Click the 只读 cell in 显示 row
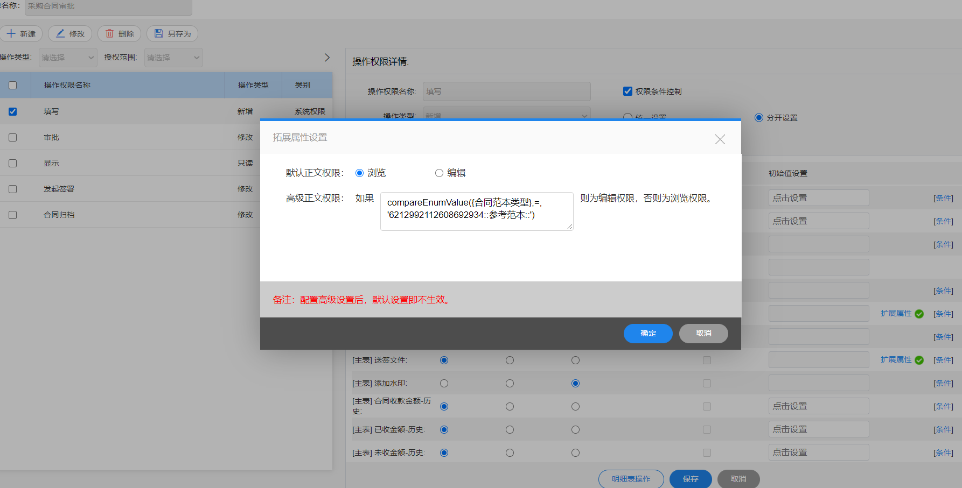The image size is (962, 488). [245, 163]
